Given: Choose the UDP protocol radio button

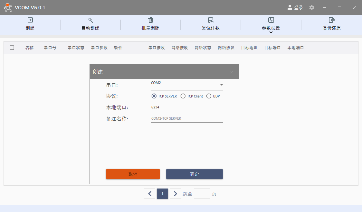Looking at the screenshot, I should pyautogui.click(x=209, y=96).
